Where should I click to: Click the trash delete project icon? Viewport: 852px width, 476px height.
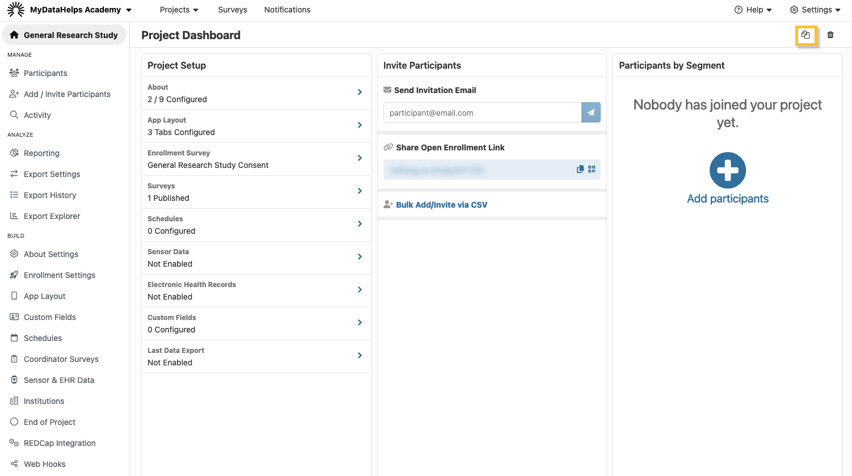click(830, 35)
